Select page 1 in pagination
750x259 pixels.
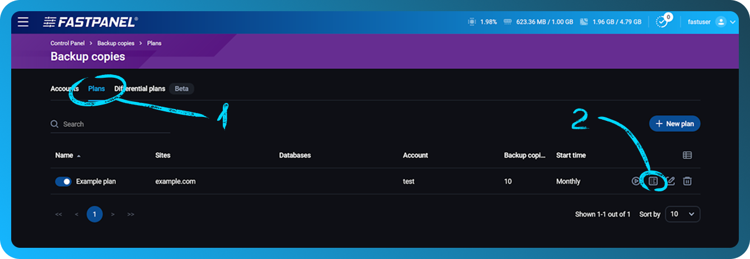[95, 214]
